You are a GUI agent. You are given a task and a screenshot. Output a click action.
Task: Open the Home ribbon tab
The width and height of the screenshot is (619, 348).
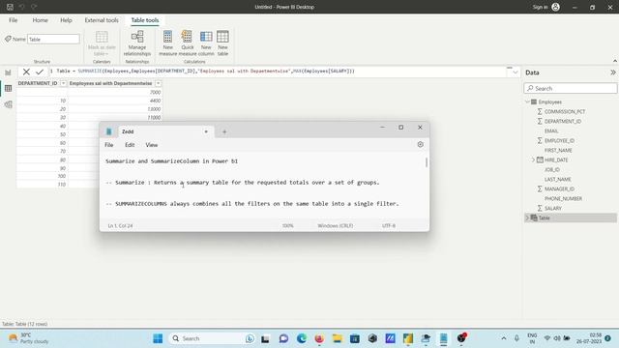[40, 20]
